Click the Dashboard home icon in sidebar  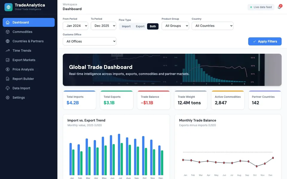7,22
